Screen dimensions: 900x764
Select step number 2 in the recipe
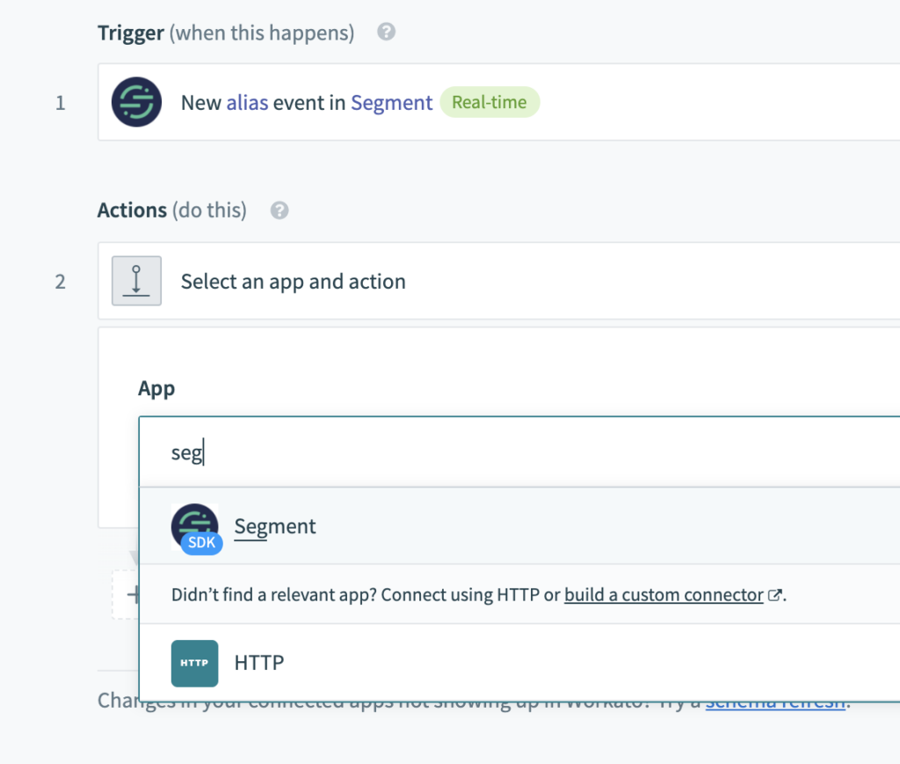point(60,282)
